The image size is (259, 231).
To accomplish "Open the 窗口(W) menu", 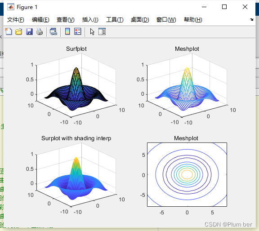I will (x=166, y=20).
